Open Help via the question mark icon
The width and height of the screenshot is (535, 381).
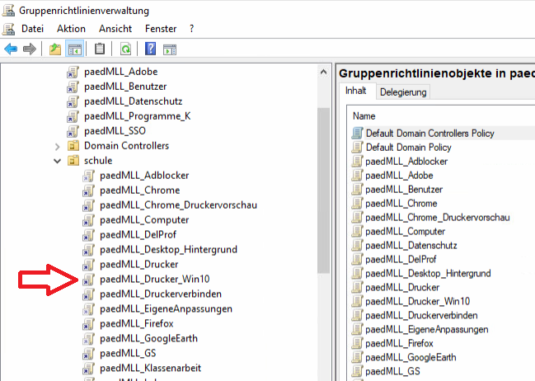(x=151, y=49)
